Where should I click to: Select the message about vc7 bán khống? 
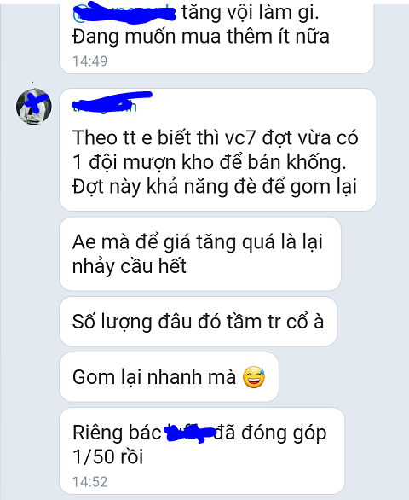tap(217, 149)
